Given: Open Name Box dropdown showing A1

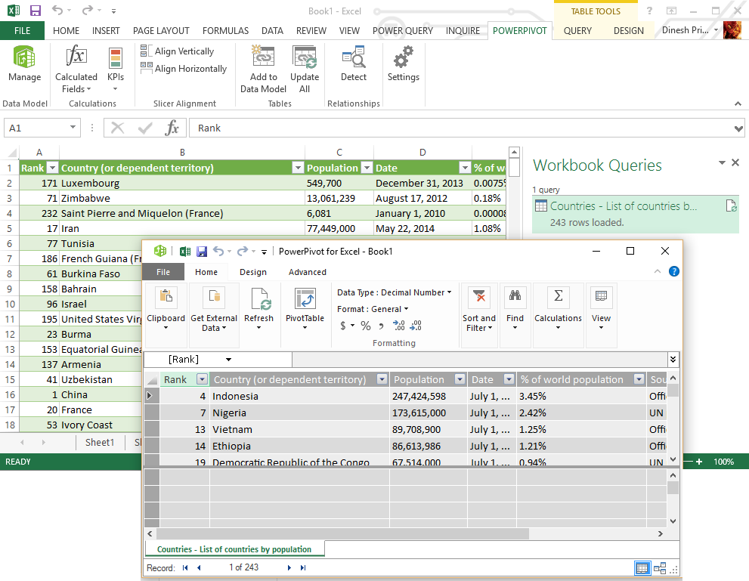Looking at the screenshot, I should pos(73,128).
